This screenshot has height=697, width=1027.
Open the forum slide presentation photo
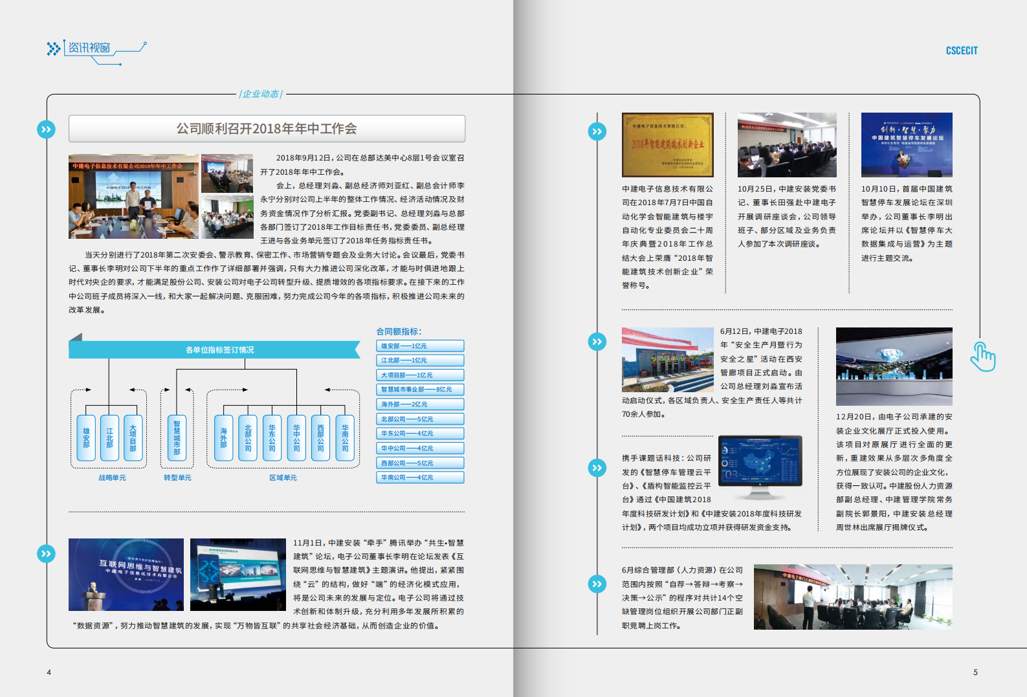click(x=238, y=575)
